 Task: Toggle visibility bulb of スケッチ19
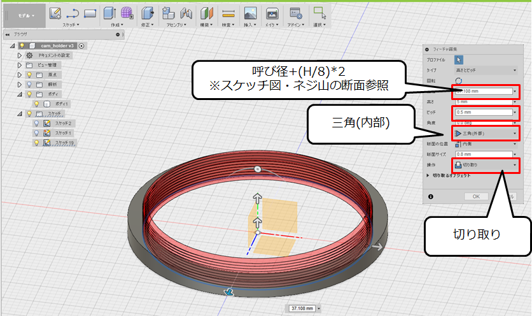click(x=37, y=143)
